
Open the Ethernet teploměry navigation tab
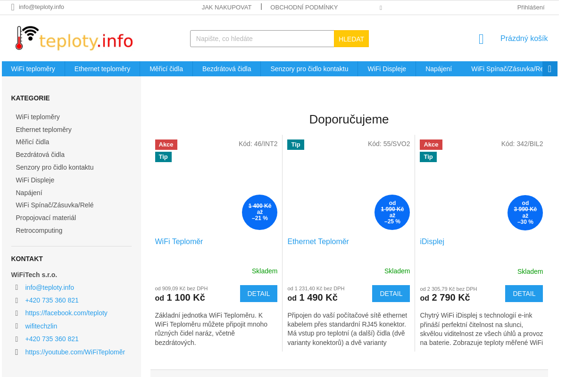102,69
